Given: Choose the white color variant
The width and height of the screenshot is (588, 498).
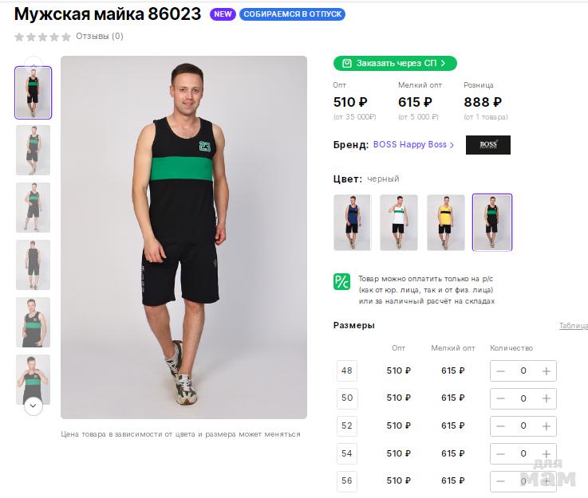Looking at the screenshot, I should pos(398,222).
